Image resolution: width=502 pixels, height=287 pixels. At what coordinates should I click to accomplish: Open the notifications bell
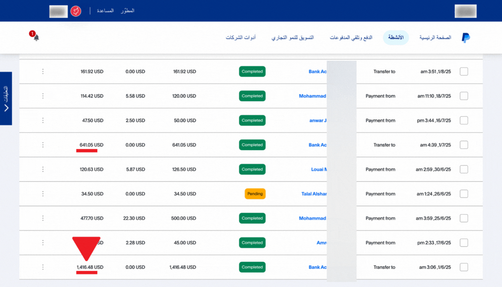pos(36,38)
